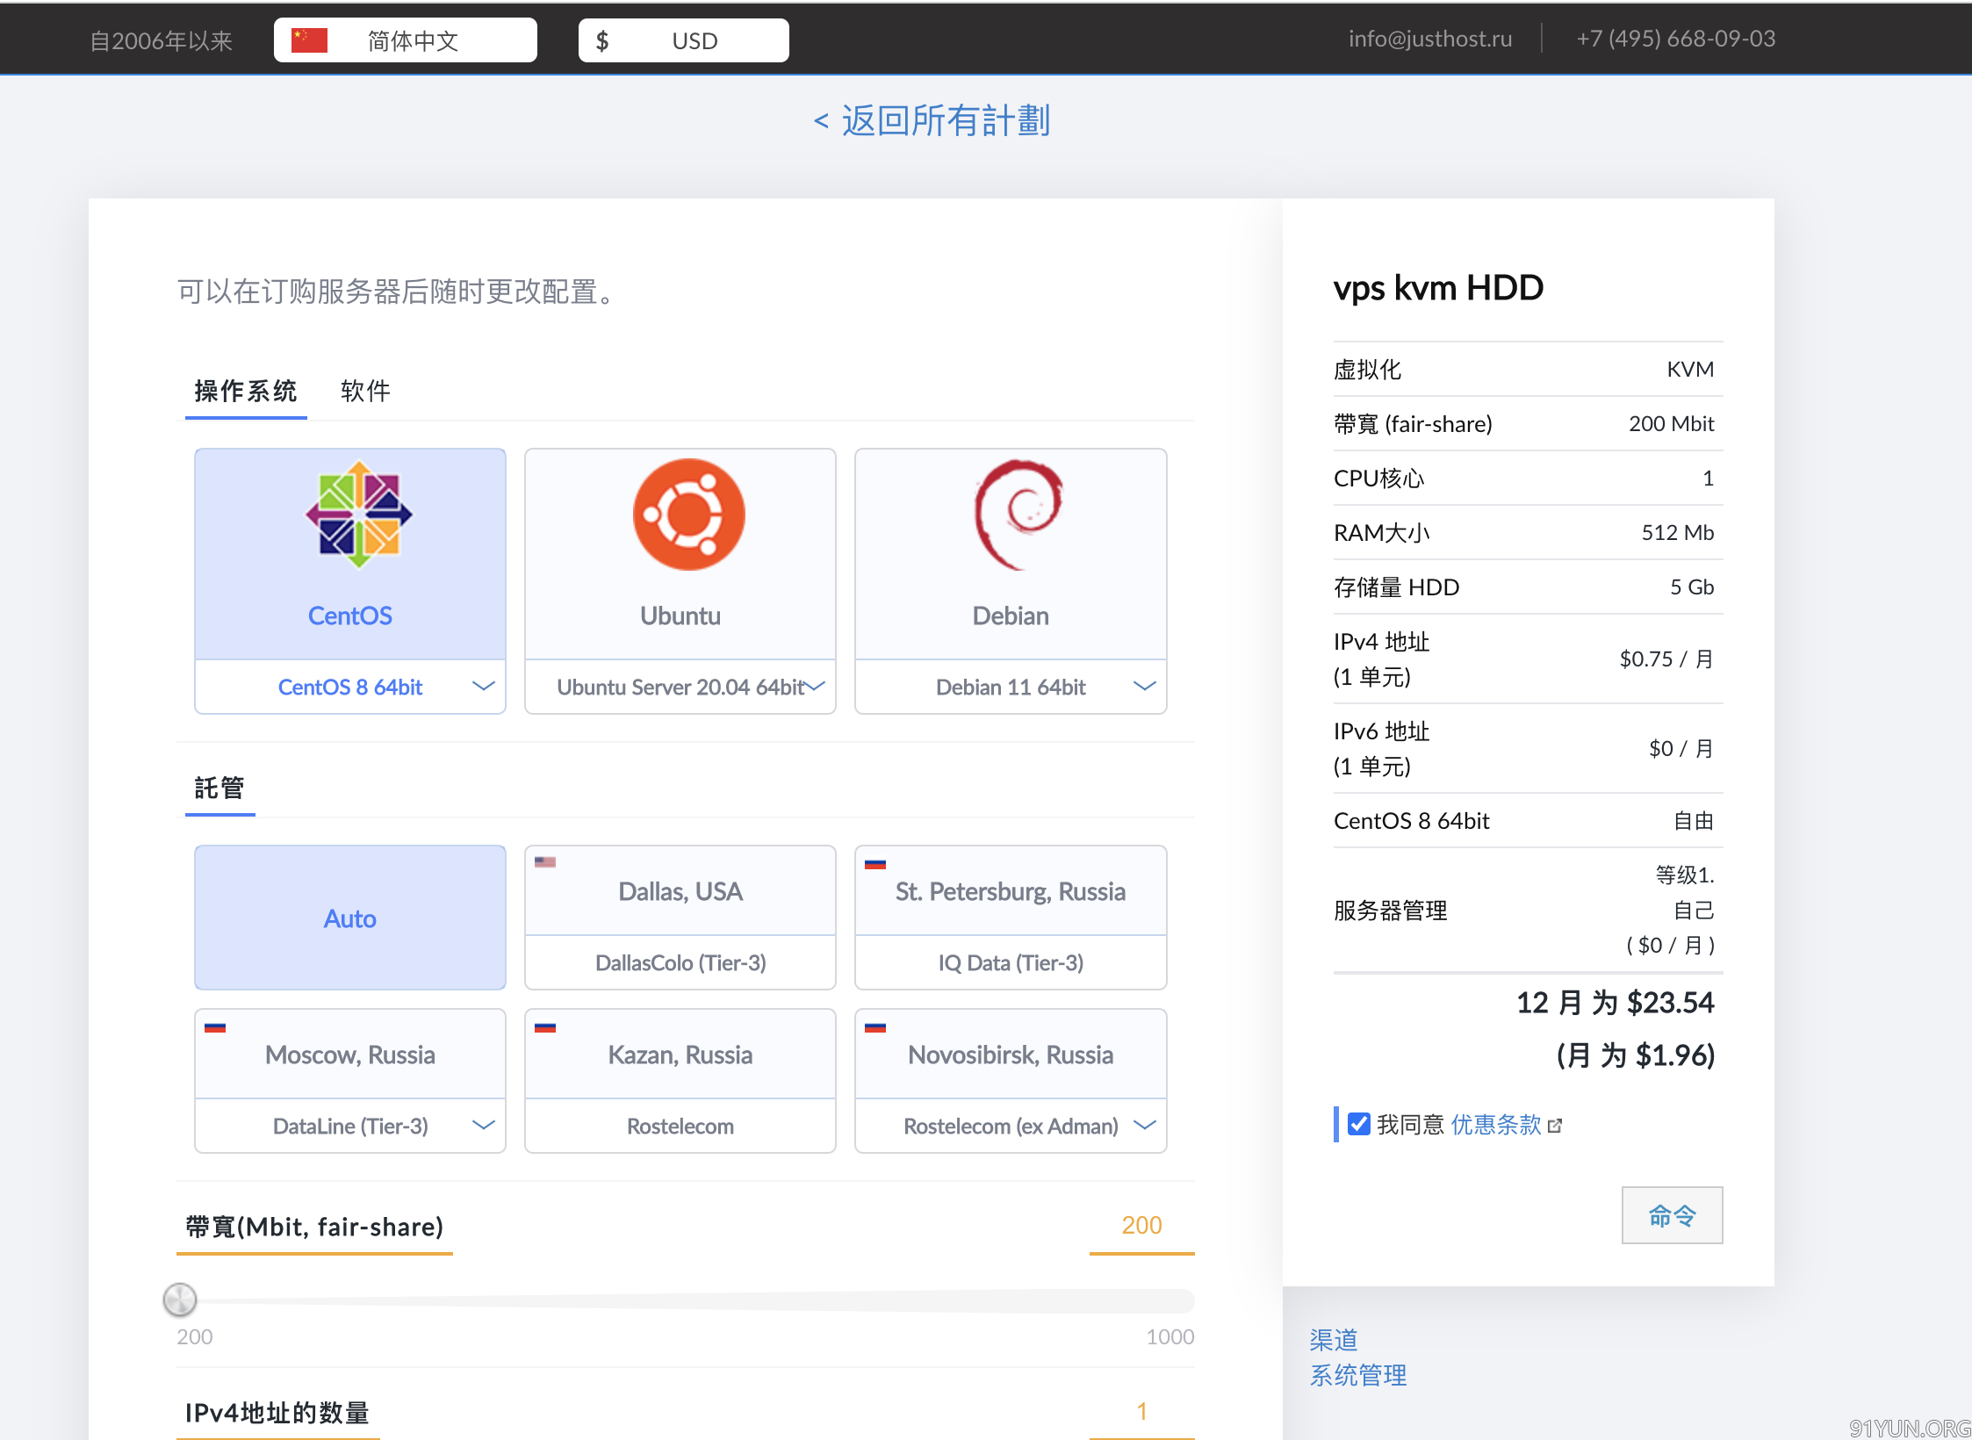
Task: Click the USA flag on the Dallas card
Action: [545, 862]
